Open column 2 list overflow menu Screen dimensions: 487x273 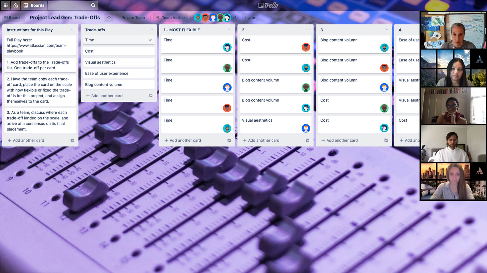coord(308,30)
